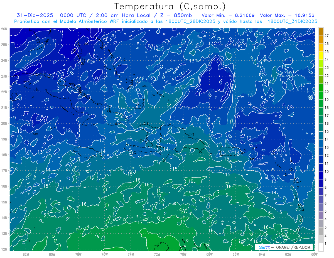Click the number 9 on the color legend
Screen dimensions: 334x258
(326, 180)
